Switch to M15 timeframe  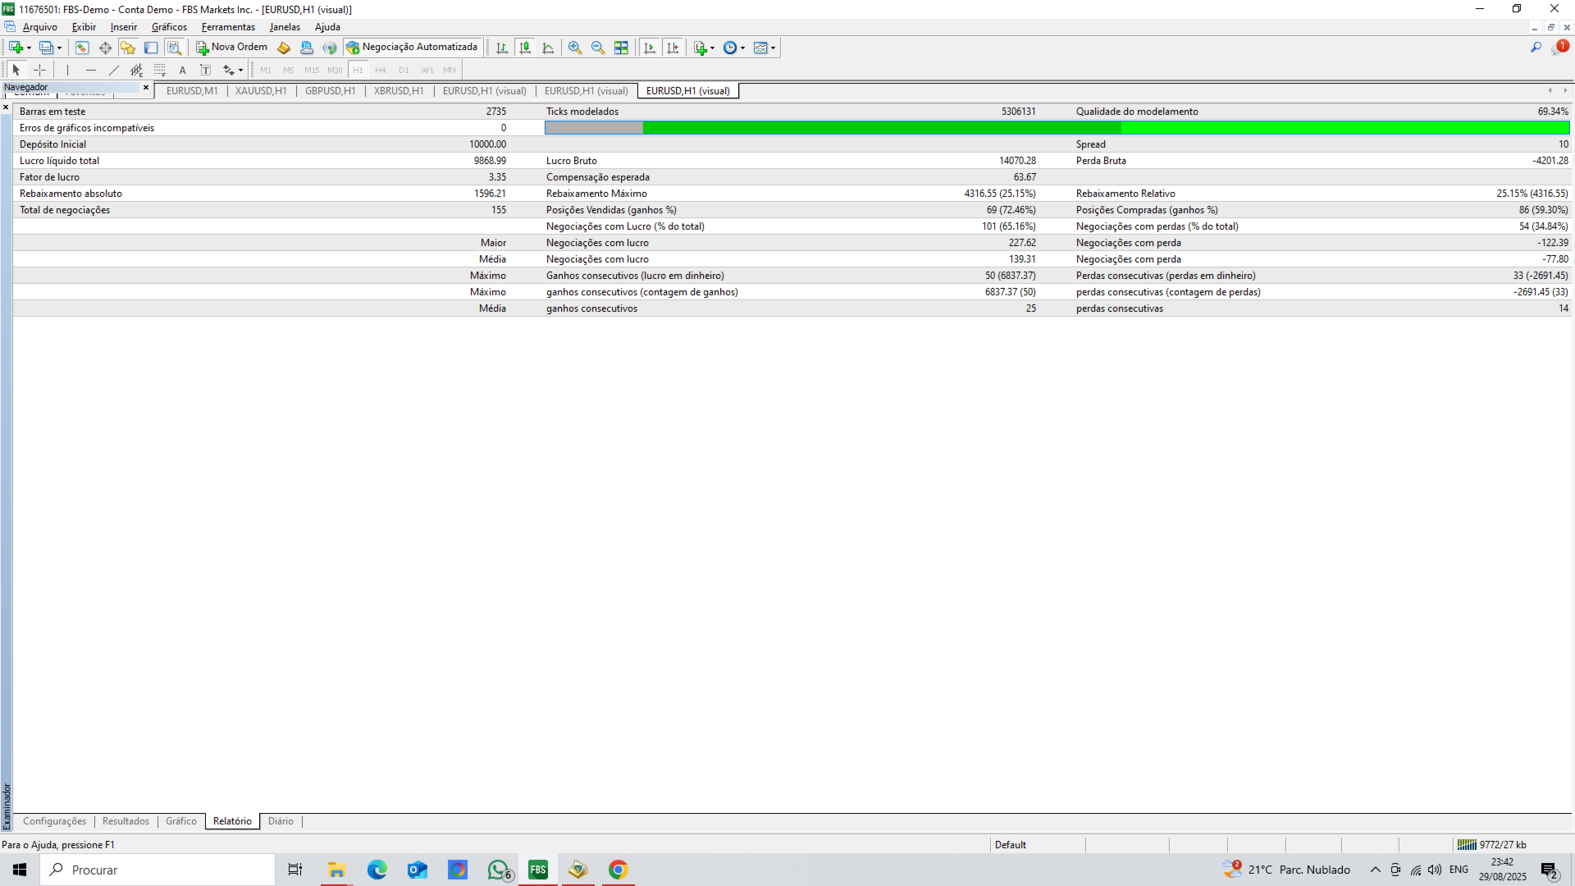click(x=312, y=70)
